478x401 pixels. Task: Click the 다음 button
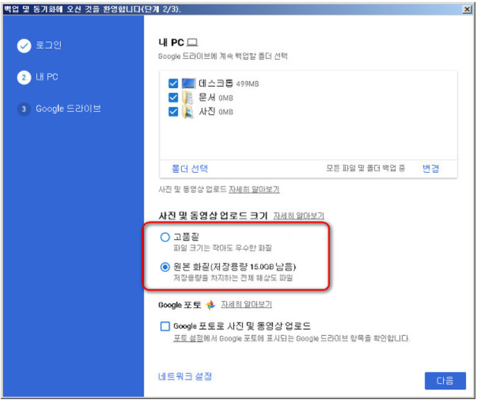[x=445, y=381]
